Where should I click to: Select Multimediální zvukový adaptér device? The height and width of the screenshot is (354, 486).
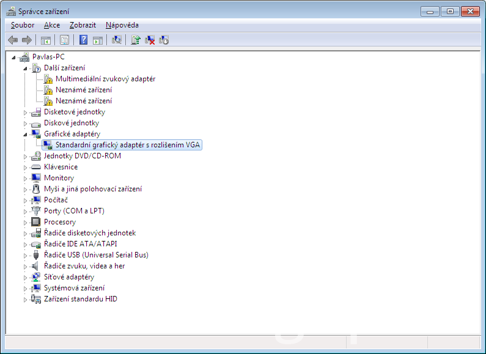pyautogui.click(x=105, y=79)
